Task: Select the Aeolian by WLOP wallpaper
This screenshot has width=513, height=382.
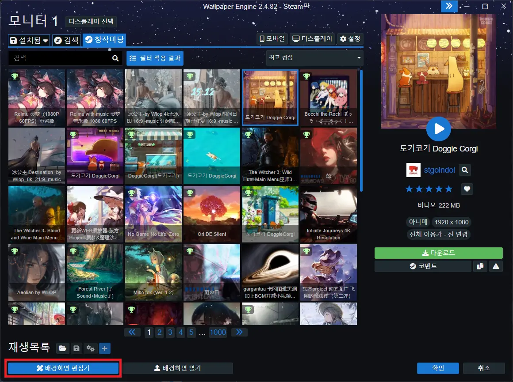Action: tap(37, 272)
